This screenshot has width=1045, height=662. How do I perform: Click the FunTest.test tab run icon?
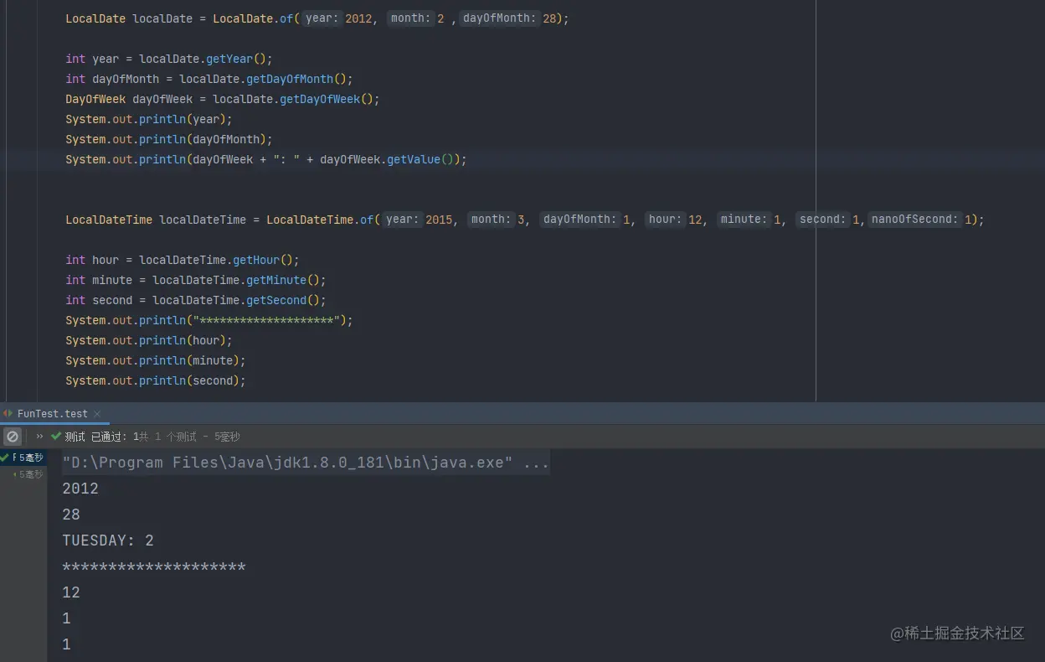pos(8,413)
